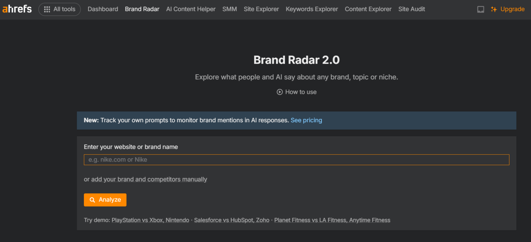Open the See pricing link
This screenshot has width=531, height=242.
pos(306,120)
